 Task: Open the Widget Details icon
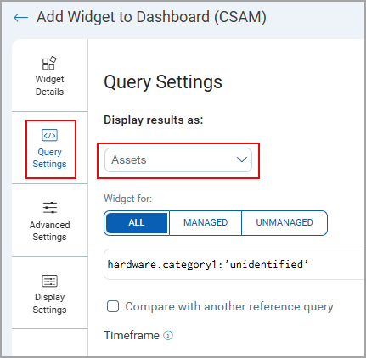(49, 63)
